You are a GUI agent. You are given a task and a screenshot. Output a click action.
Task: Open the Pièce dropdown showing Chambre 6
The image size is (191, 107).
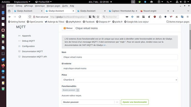coord(120,80)
